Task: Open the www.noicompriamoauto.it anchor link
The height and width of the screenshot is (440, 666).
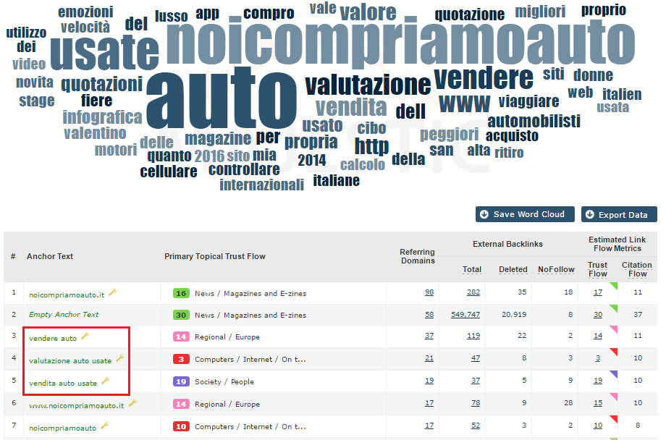Action: [x=77, y=405]
